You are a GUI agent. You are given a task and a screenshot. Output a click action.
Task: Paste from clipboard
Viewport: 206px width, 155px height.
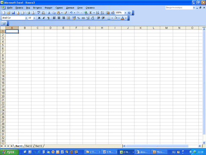coord(59,13)
